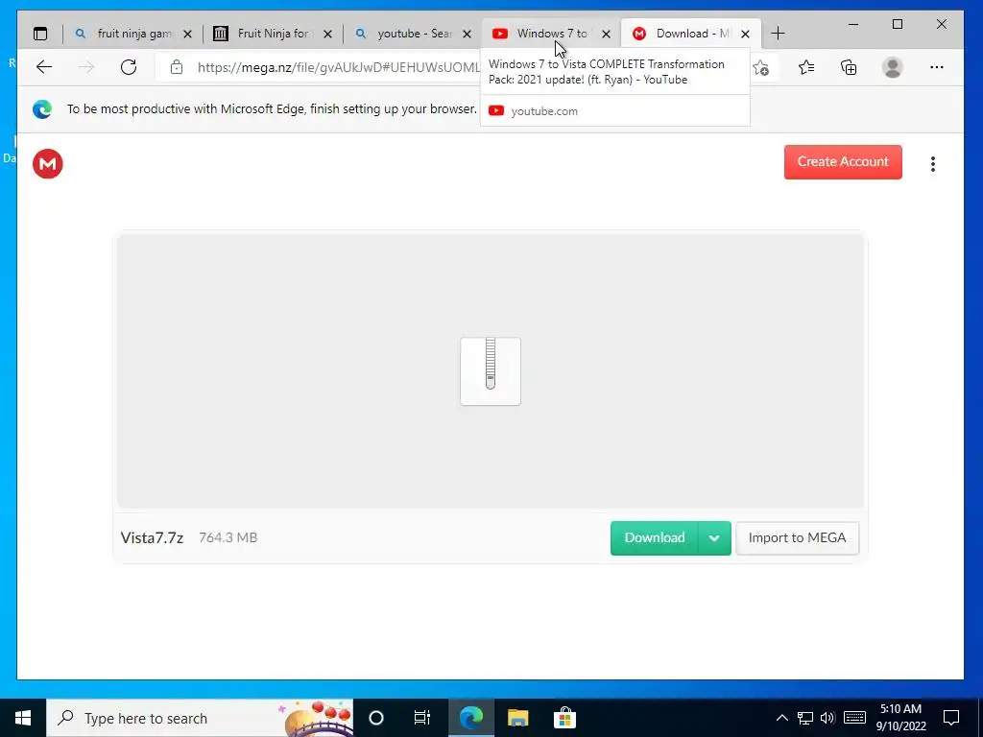
Task: View site information lock icon
Action: click(x=177, y=67)
